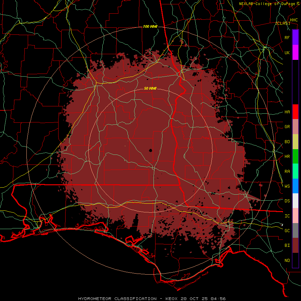Click the 100 NMI range ring label
Screen dimensions: 301x301
(x=150, y=26)
